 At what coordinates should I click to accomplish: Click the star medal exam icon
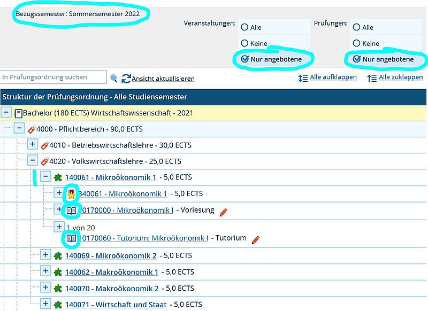[71, 193]
